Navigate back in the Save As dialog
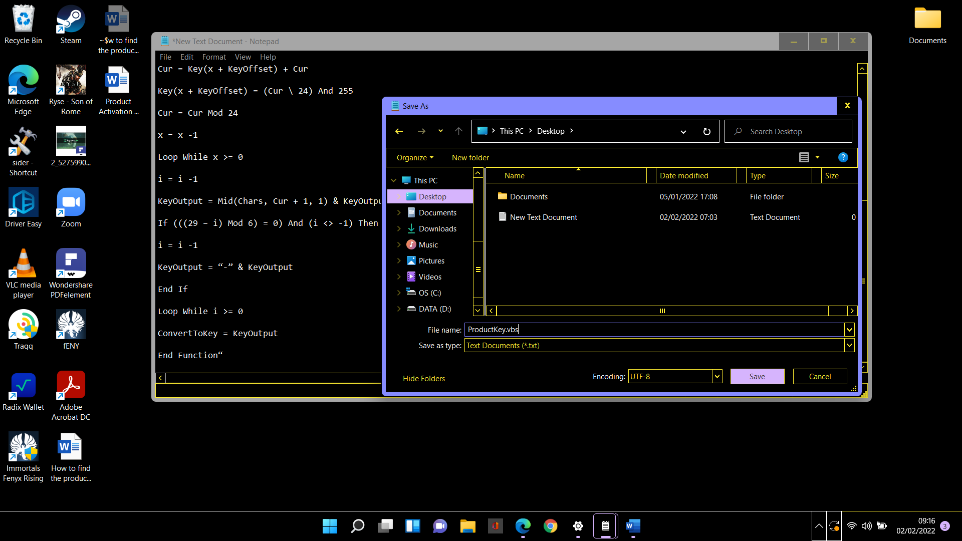 click(x=399, y=131)
